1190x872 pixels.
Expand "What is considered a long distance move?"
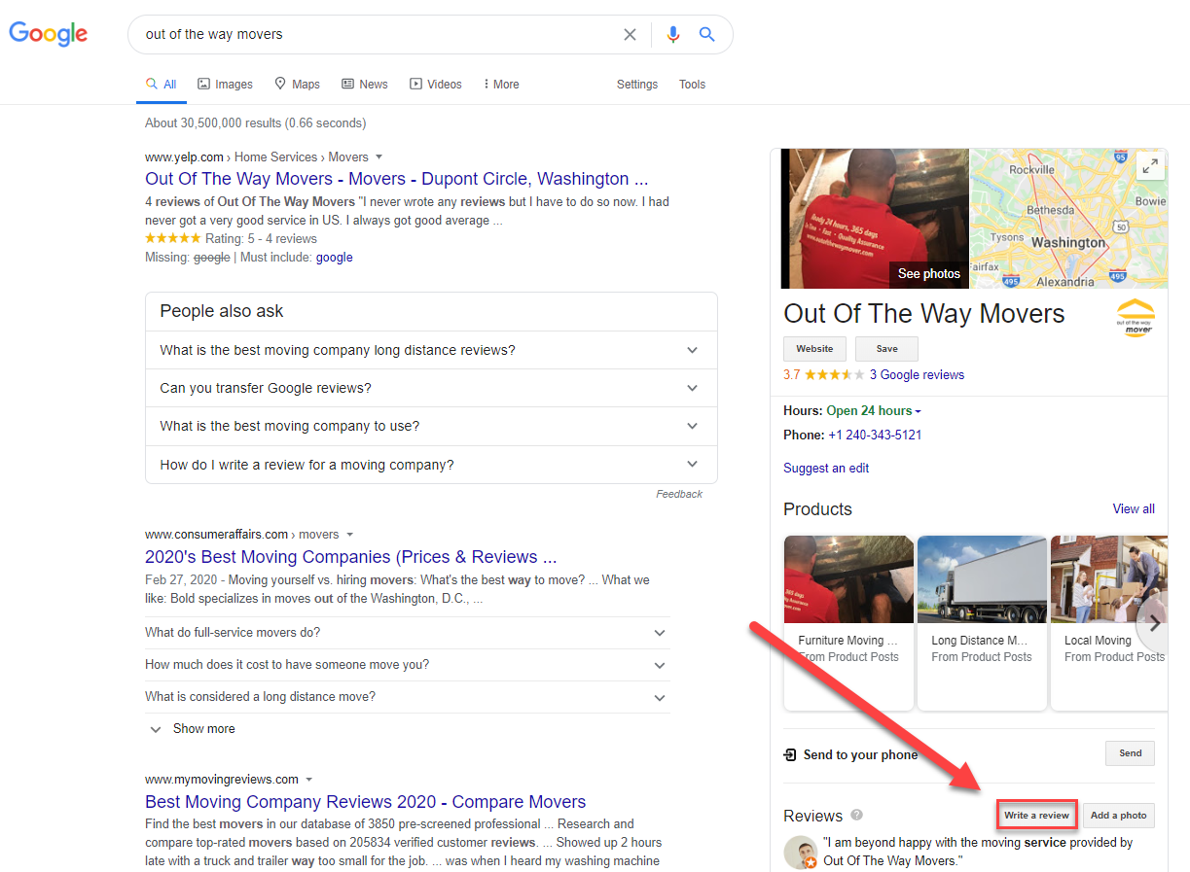(x=407, y=697)
